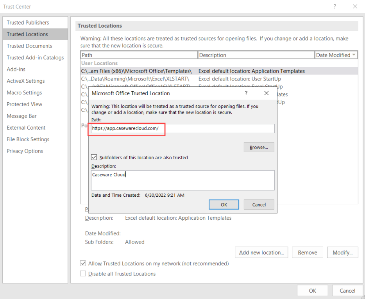Select Privacy Options category
The height and width of the screenshot is (299, 365).
click(25, 151)
